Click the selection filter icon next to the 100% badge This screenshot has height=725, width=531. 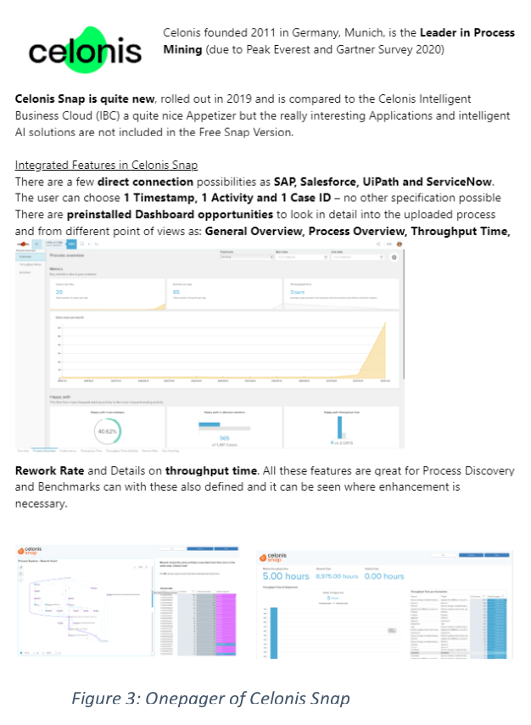coord(81,244)
